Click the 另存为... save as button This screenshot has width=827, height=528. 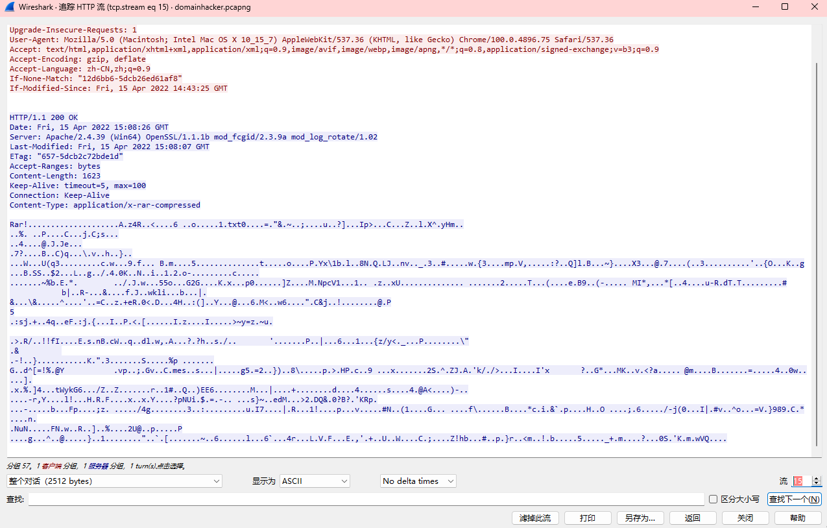tap(640, 518)
